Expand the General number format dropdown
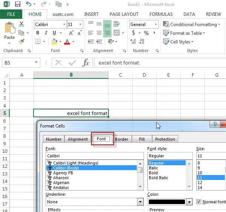The width and height of the screenshot is (226, 212). click(x=156, y=25)
